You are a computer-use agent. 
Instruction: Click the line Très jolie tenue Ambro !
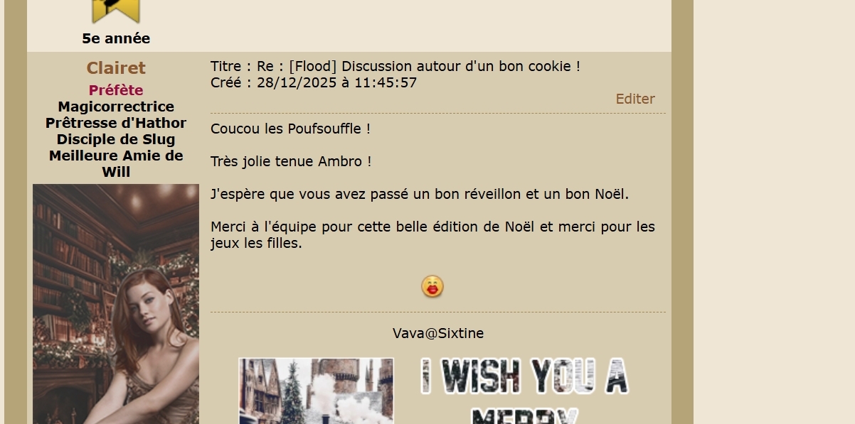pyautogui.click(x=291, y=161)
